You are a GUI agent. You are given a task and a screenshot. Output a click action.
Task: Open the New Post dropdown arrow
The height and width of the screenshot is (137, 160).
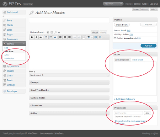point(121,4)
